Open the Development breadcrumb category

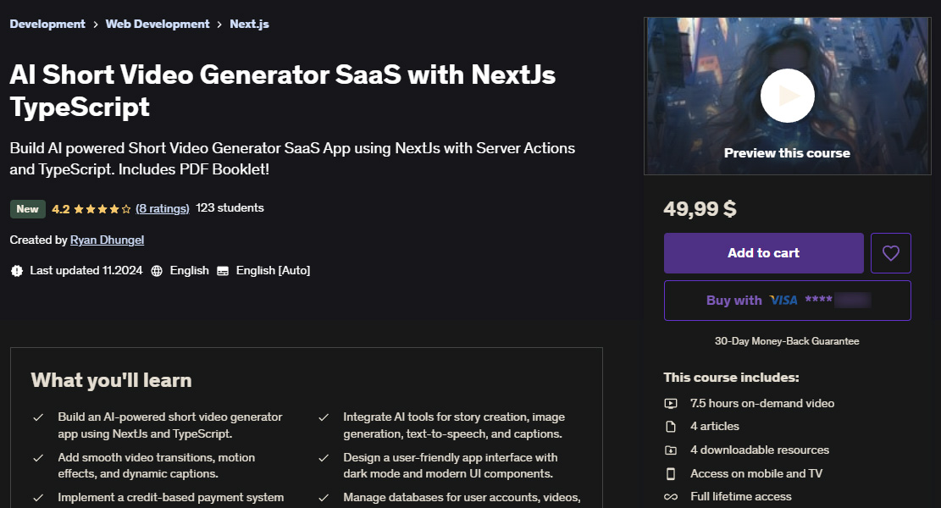click(47, 24)
